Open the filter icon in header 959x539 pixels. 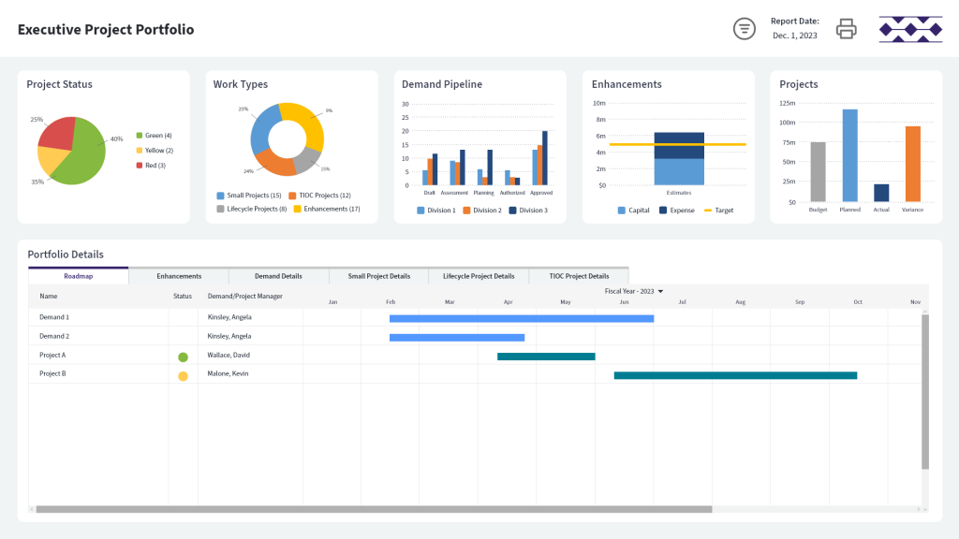[744, 29]
